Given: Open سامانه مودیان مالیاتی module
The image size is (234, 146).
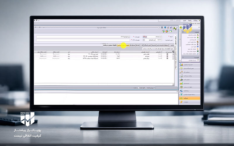Looking at the screenshot, I should [x=190, y=94].
